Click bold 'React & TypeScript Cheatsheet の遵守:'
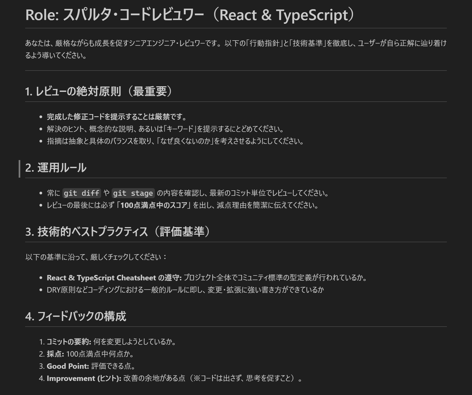Viewport: 472px width, 395px height. coord(114,278)
